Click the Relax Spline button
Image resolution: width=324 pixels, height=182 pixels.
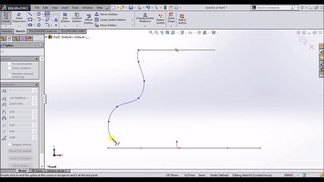(x=20, y=166)
